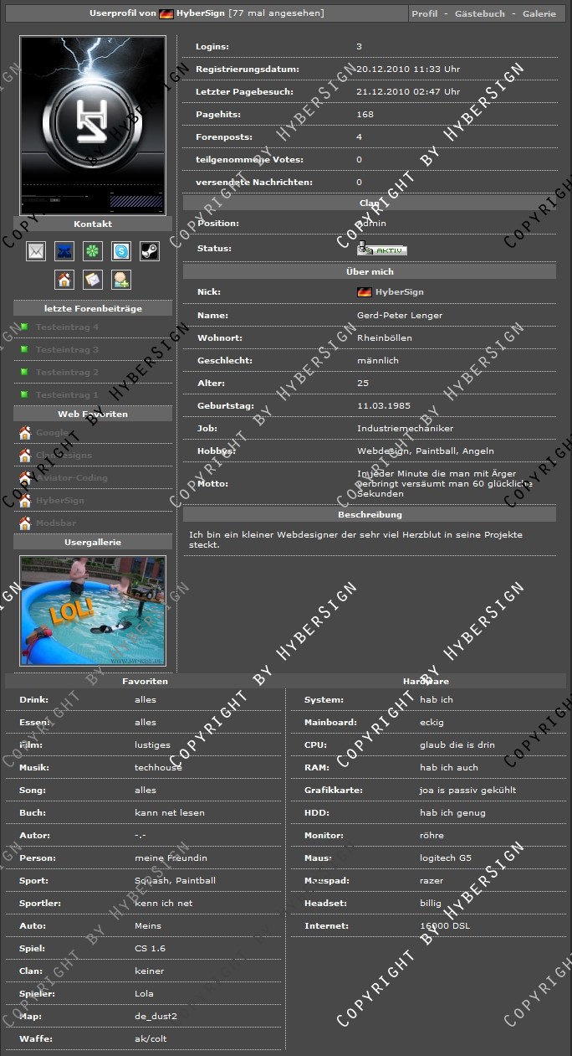The width and height of the screenshot is (572, 1056).
Task: Open forum post Testeintrag 1
Action: (x=67, y=395)
